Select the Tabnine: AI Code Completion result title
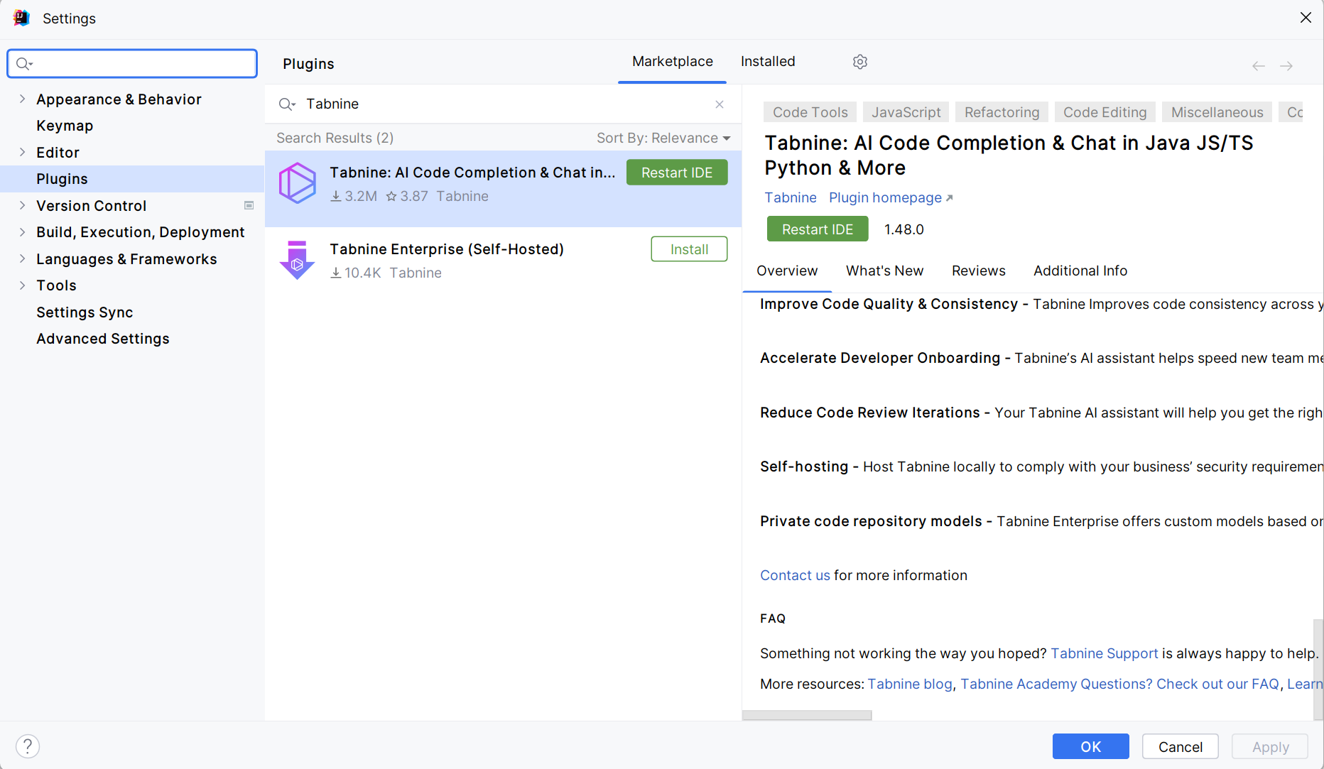The height and width of the screenshot is (769, 1324). coord(472,173)
